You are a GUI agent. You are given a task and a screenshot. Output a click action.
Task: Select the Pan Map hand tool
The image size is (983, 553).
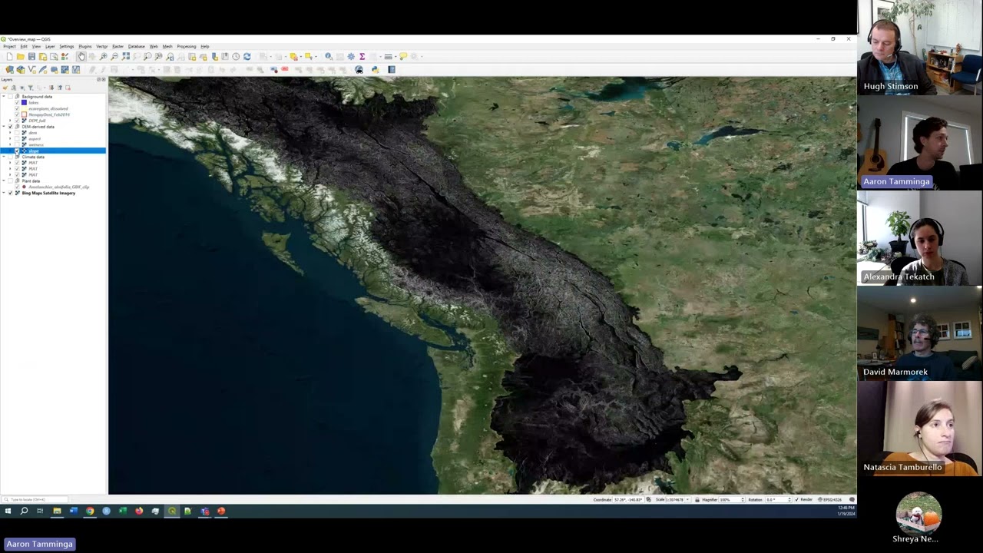coord(81,56)
